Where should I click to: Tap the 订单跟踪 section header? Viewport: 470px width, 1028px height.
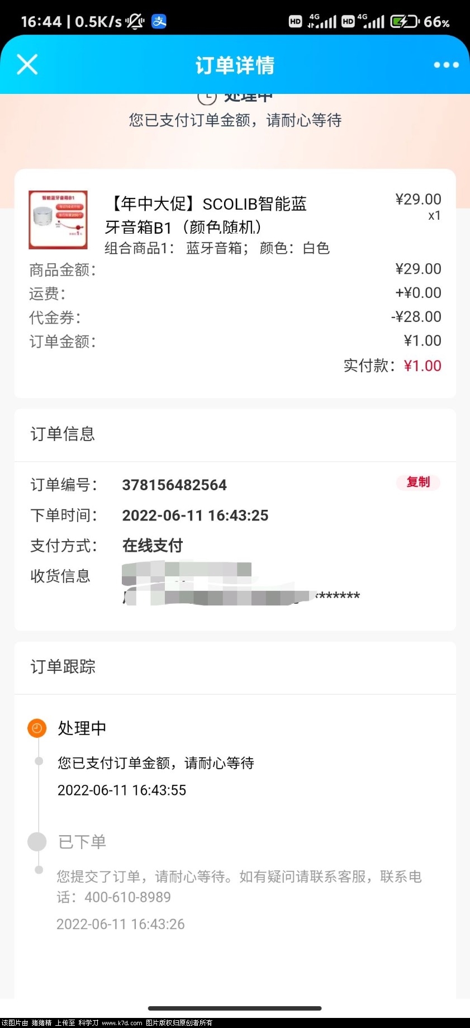tap(63, 666)
